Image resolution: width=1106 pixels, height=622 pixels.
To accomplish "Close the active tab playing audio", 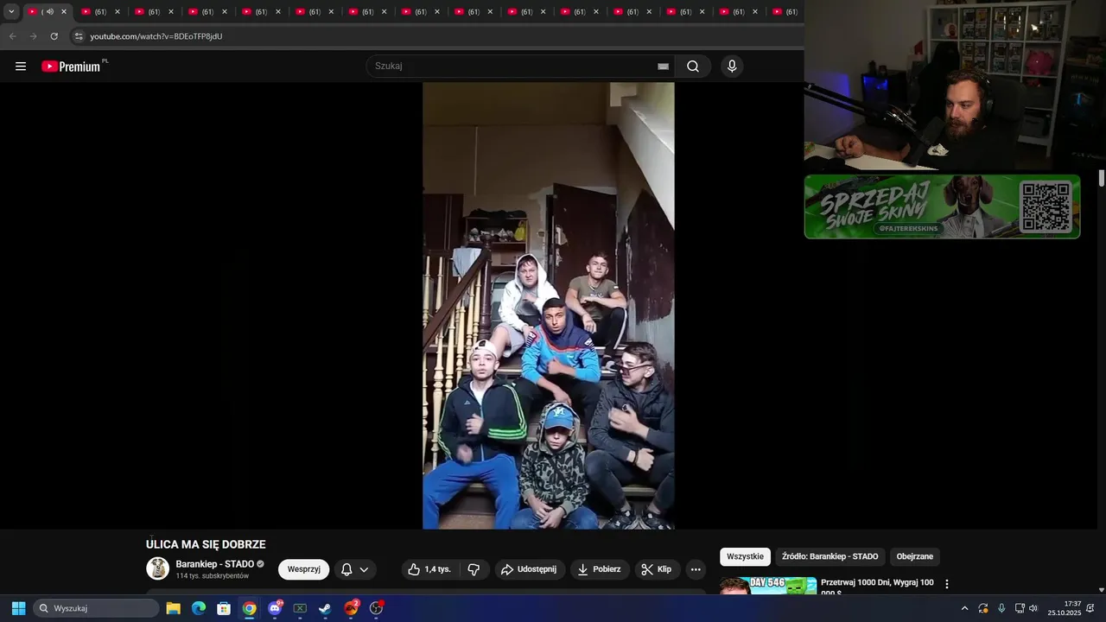I will 63,12.
